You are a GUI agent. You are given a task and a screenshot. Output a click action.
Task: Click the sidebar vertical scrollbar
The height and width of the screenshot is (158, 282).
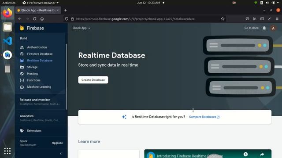click(67, 76)
